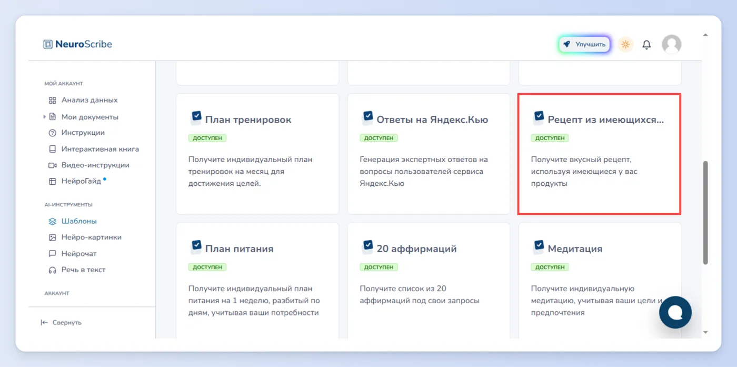The width and height of the screenshot is (737, 367).
Task: Open Интерактивная книга menu item
Action: click(100, 149)
